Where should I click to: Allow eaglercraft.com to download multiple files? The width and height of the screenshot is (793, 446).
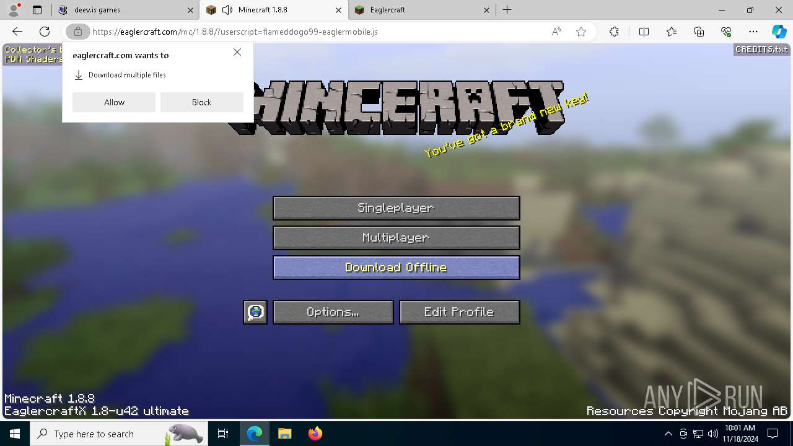coord(114,102)
